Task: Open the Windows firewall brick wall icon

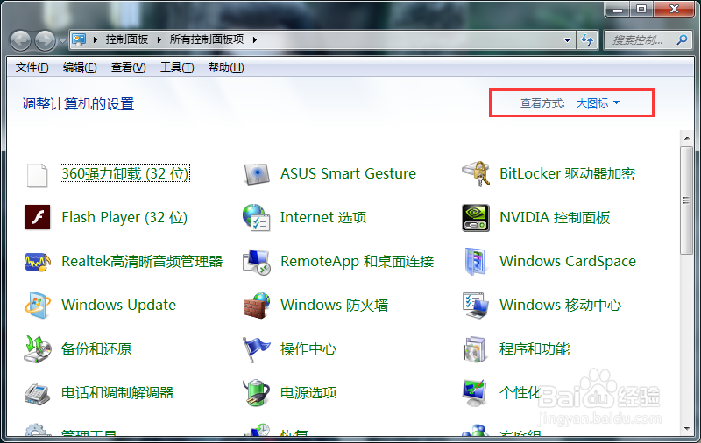Action: click(257, 306)
